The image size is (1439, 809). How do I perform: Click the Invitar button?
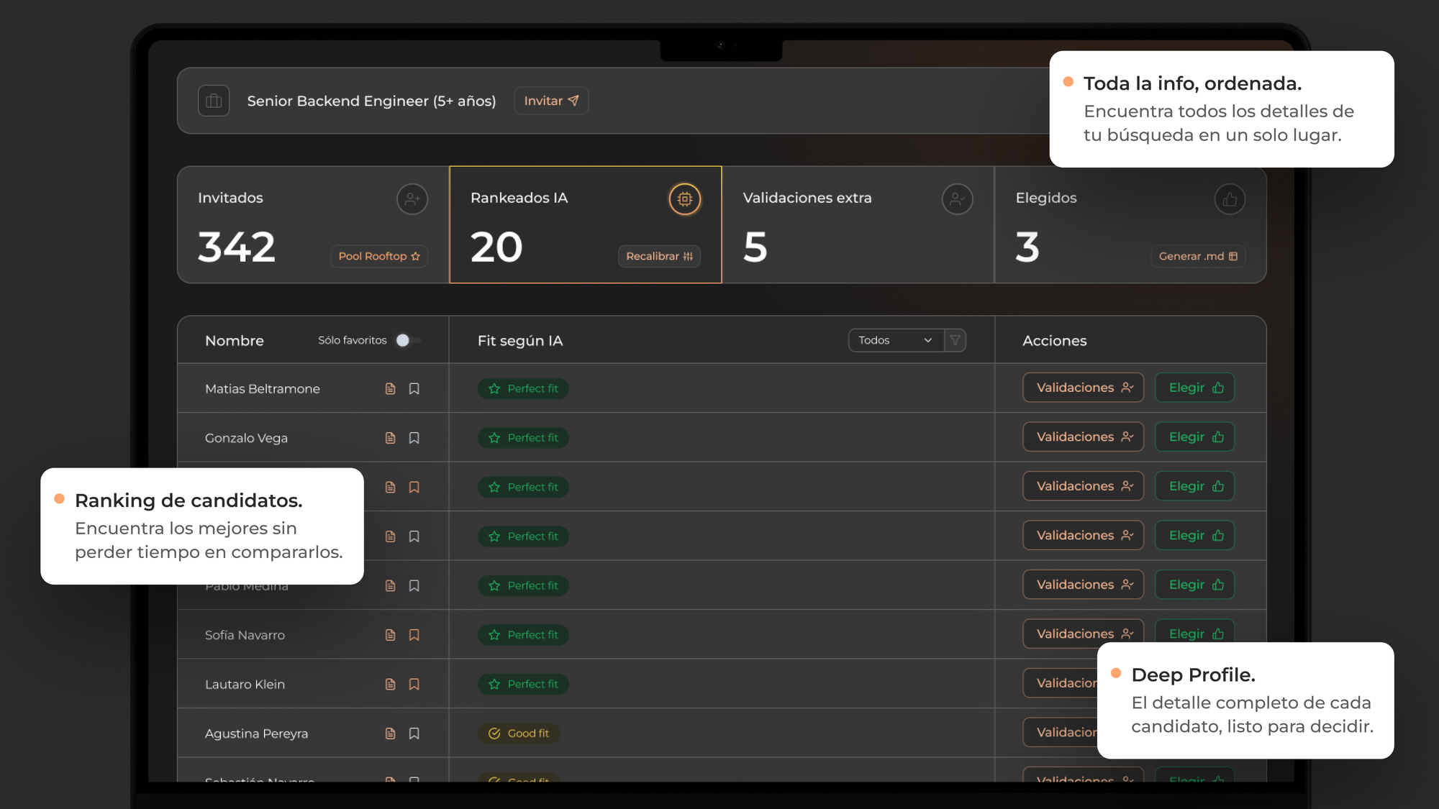pos(551,101)
